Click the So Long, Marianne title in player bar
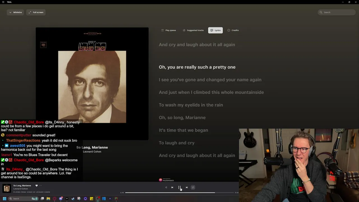The height and width of the screenshot is (202, 359). click(22, 185)
